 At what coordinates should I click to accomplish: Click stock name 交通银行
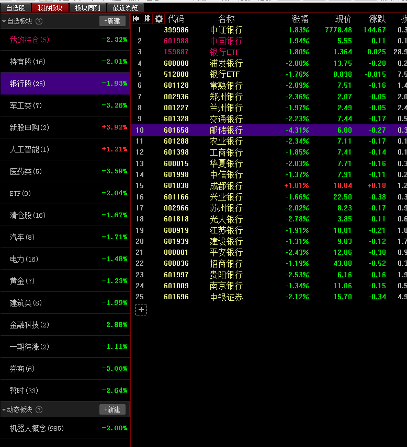[x=226, y=119]
